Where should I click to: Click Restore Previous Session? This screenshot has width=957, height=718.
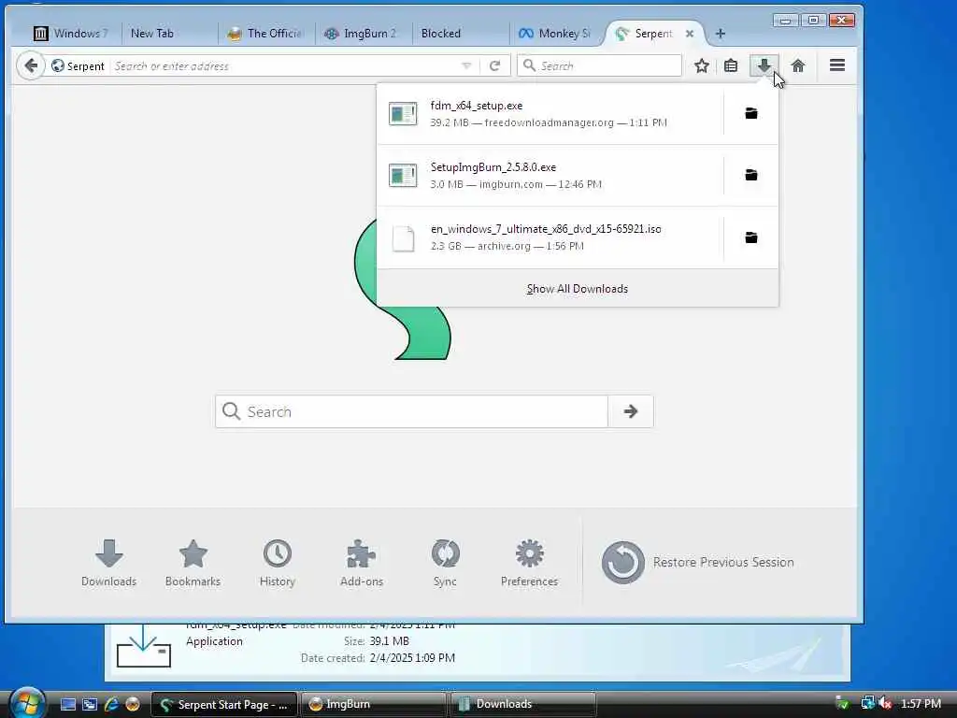(x=697, y=562)
